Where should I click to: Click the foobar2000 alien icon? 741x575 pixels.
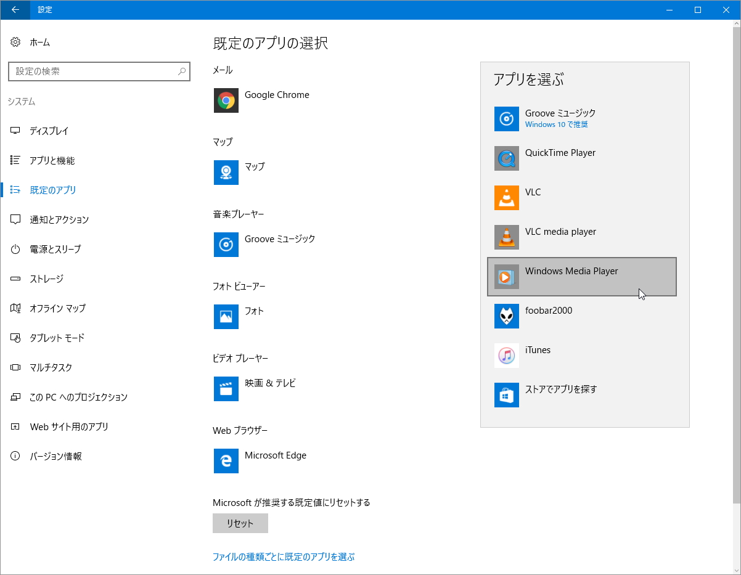[507, 316]
